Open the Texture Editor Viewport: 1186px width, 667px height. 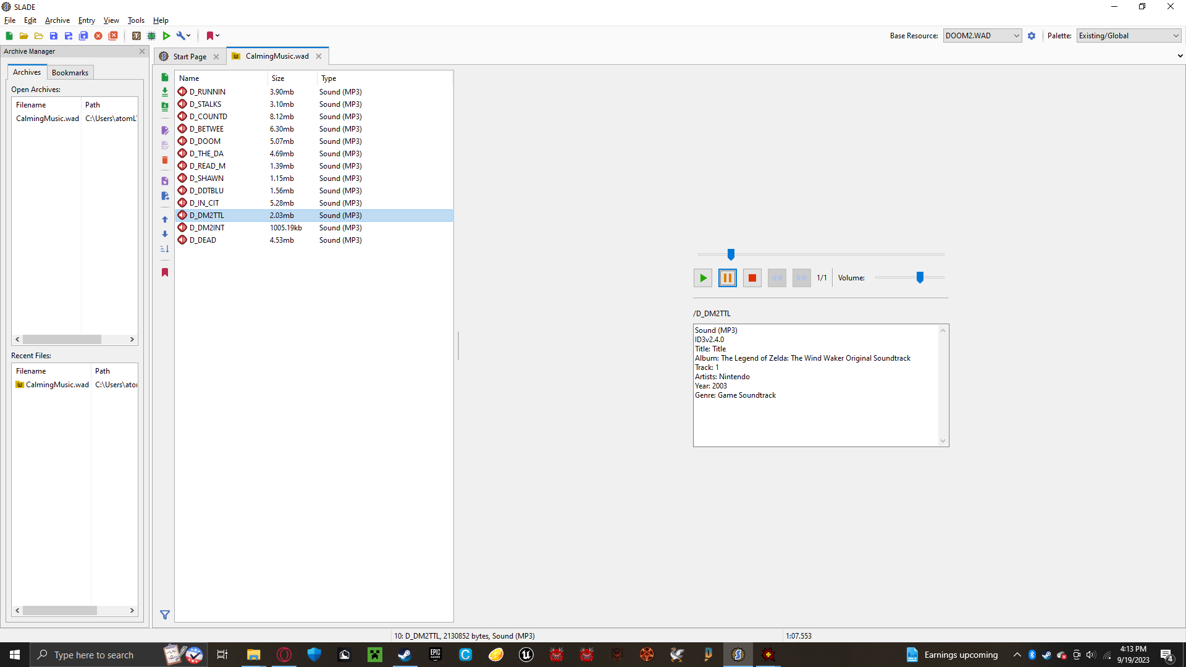137,36
